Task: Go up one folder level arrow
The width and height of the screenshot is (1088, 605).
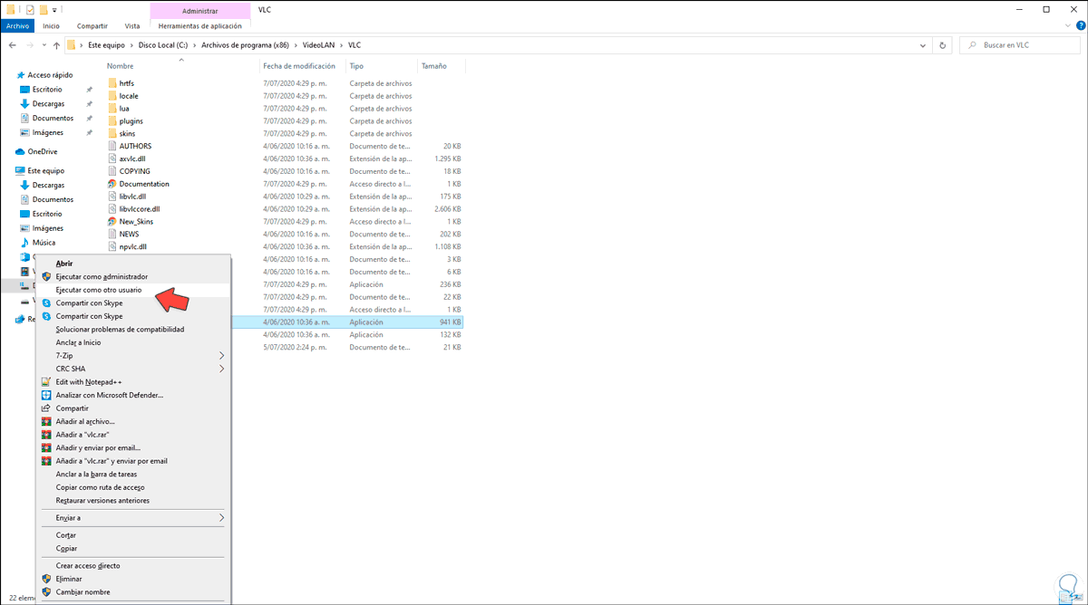Action: [56, 45]
